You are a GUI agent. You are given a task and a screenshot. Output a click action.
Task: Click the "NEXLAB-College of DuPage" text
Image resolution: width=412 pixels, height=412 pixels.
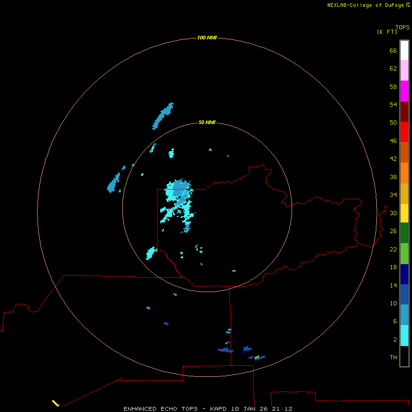(x=366, y=5)
